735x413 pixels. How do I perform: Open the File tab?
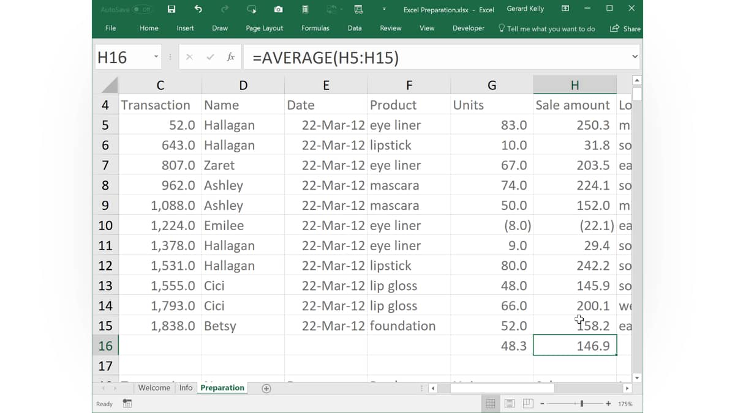[110, 28]
